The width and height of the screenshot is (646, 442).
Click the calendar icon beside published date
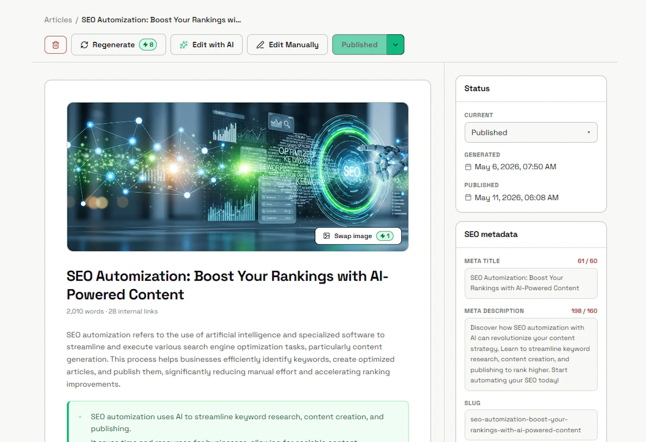pyautogui.click(x=468, y=198)
